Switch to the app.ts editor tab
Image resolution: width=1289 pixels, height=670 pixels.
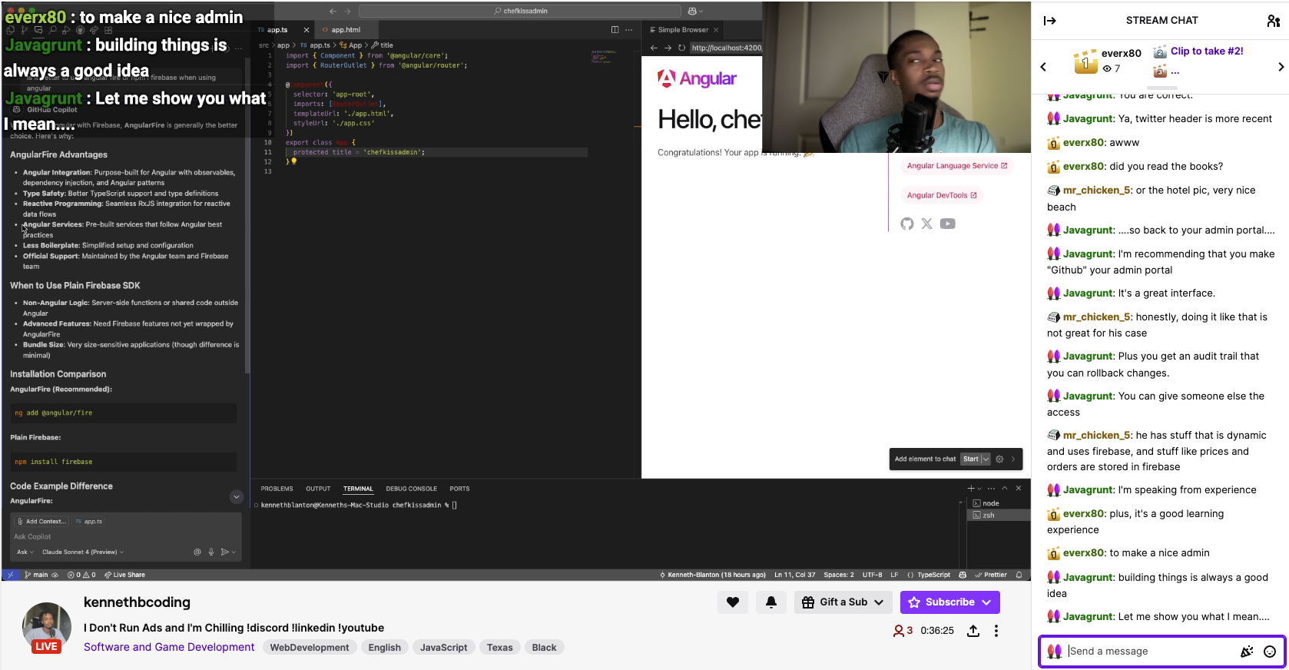(277, 30)
